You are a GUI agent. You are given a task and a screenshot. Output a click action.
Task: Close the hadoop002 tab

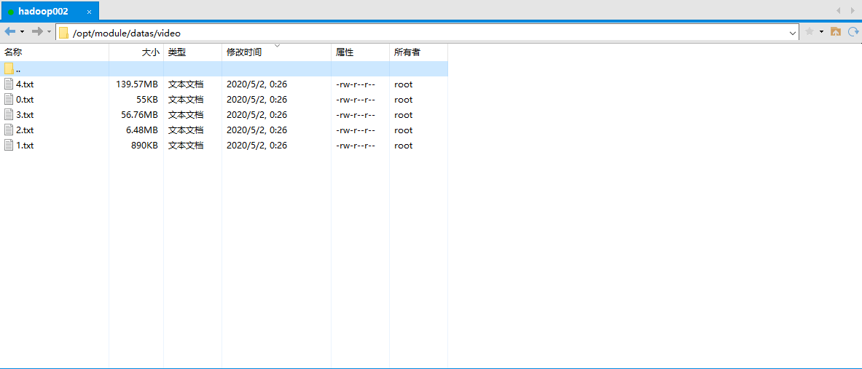tap(90, 12)
